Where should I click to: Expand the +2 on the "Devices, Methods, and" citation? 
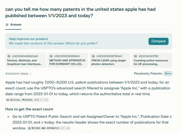pyautogui.click(x=46, y=100)
